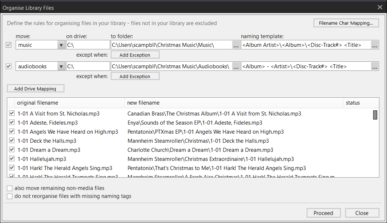Viewport: 387px width, 223px height.
Task: Click the Proceed button
Action: click(x=323, y=213)
